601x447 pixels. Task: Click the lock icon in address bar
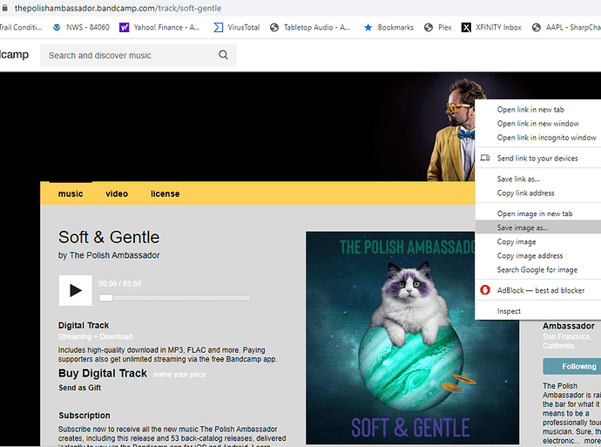(x=4, y=8)
